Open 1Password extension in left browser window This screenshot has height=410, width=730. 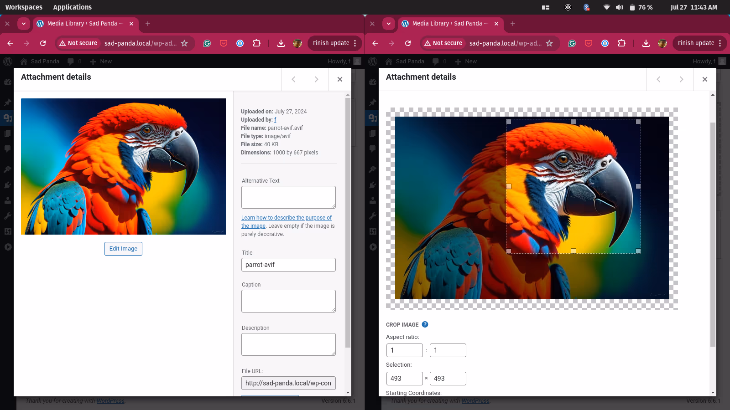coord(240,43)
